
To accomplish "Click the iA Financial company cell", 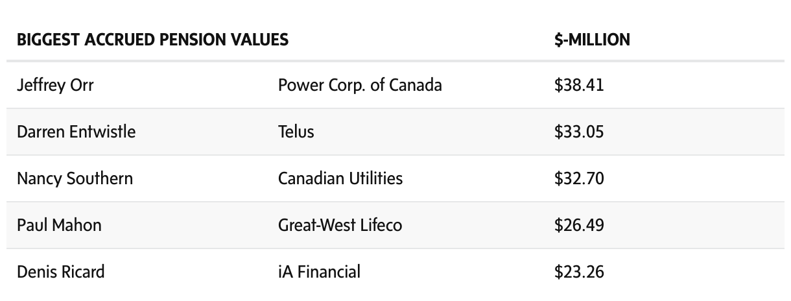I will tap(319, 271).
